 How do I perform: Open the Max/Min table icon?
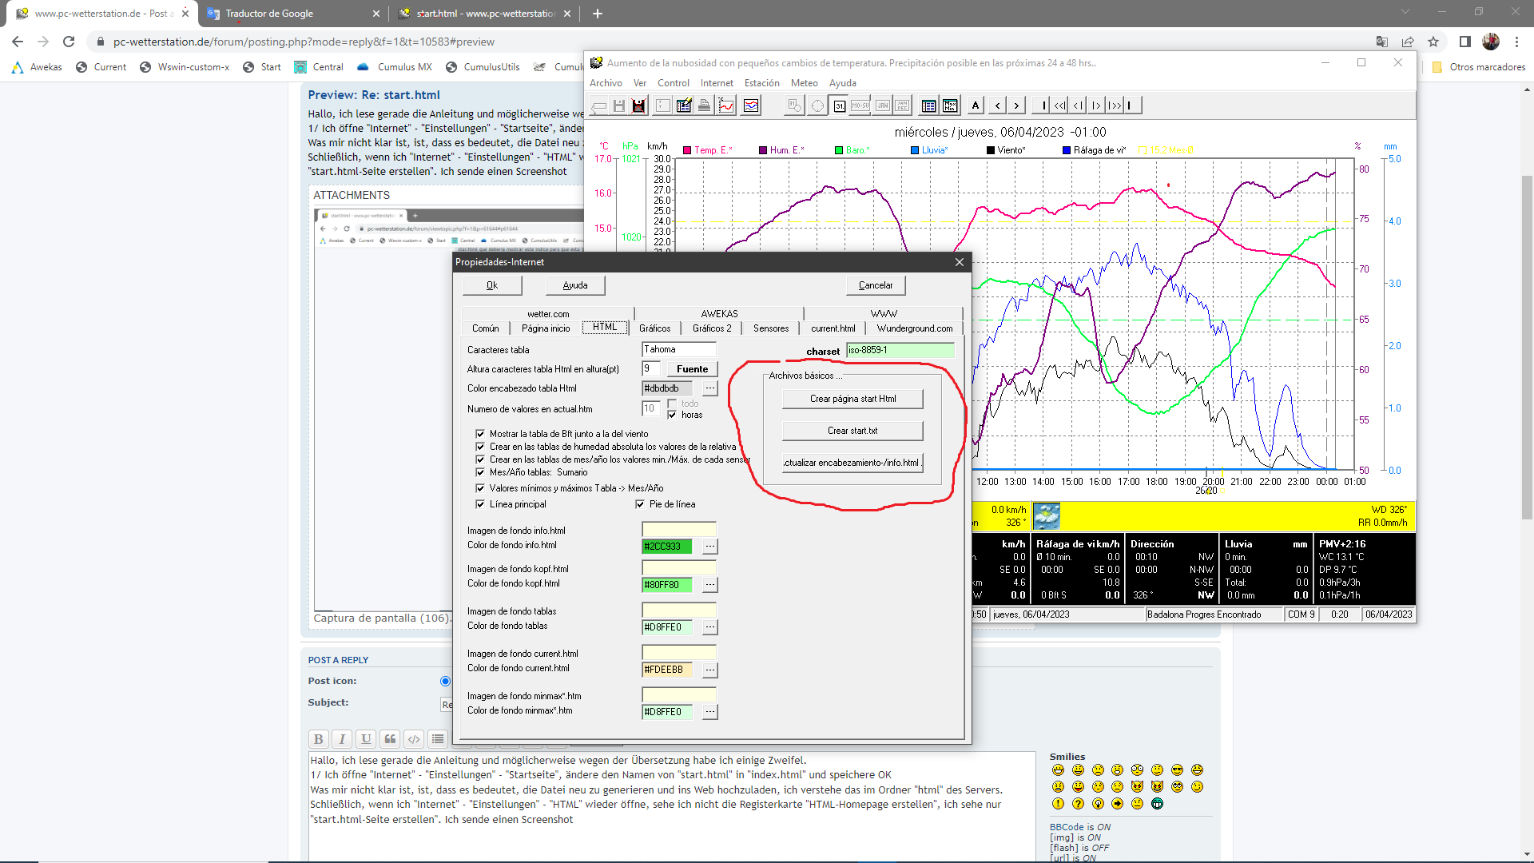[950, 105]
